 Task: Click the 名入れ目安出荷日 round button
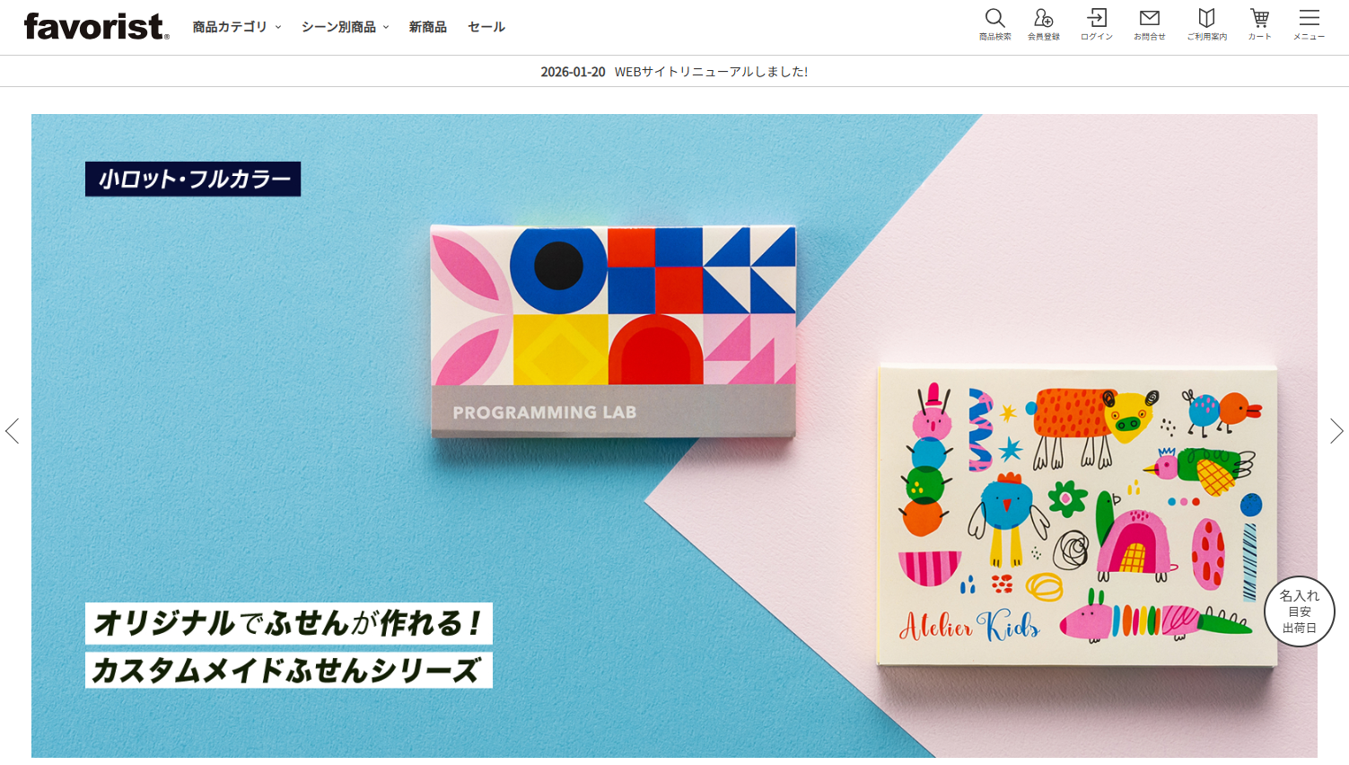[x=1299, y=611]
